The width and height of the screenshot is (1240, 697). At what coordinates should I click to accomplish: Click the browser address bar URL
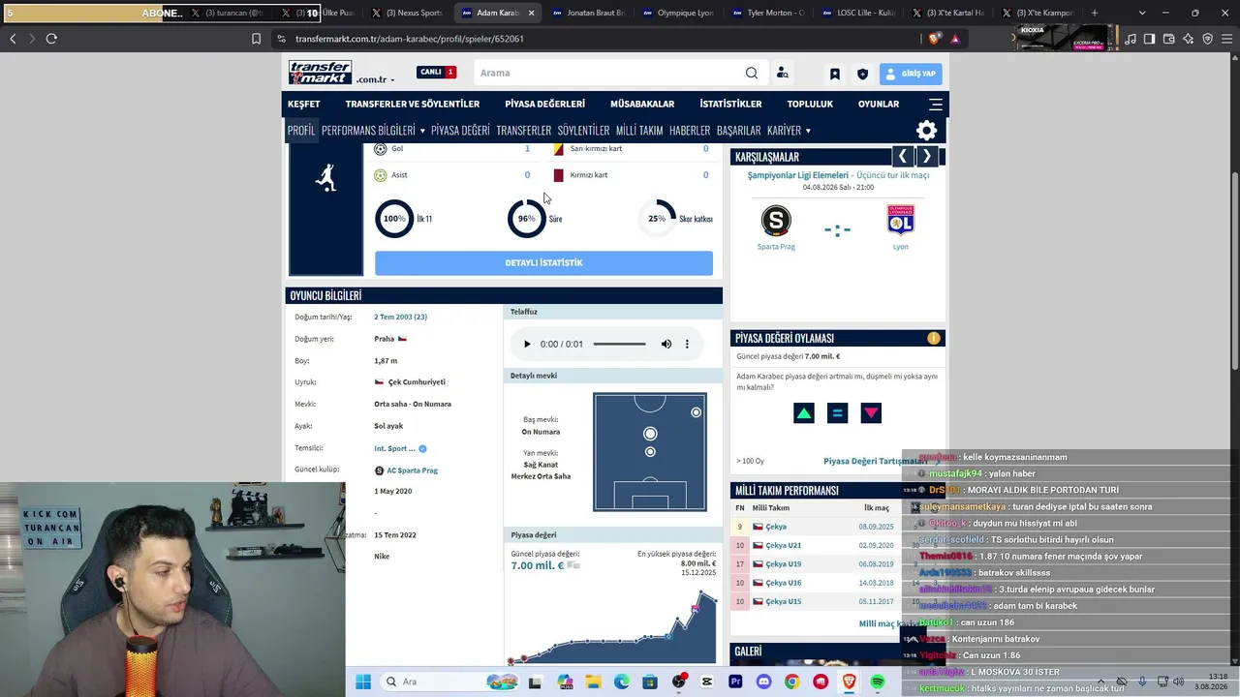(410, 39)
